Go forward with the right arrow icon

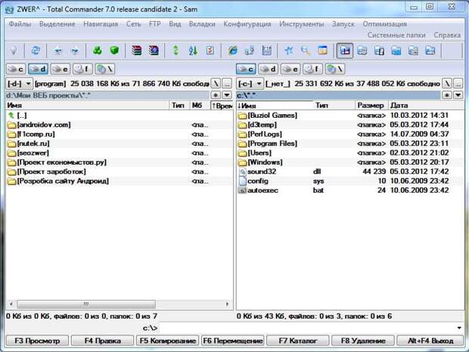75,51
